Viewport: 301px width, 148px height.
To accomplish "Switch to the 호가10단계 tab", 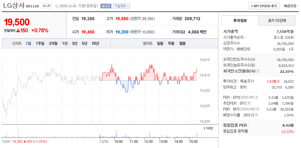I will (x=277, y=20).
